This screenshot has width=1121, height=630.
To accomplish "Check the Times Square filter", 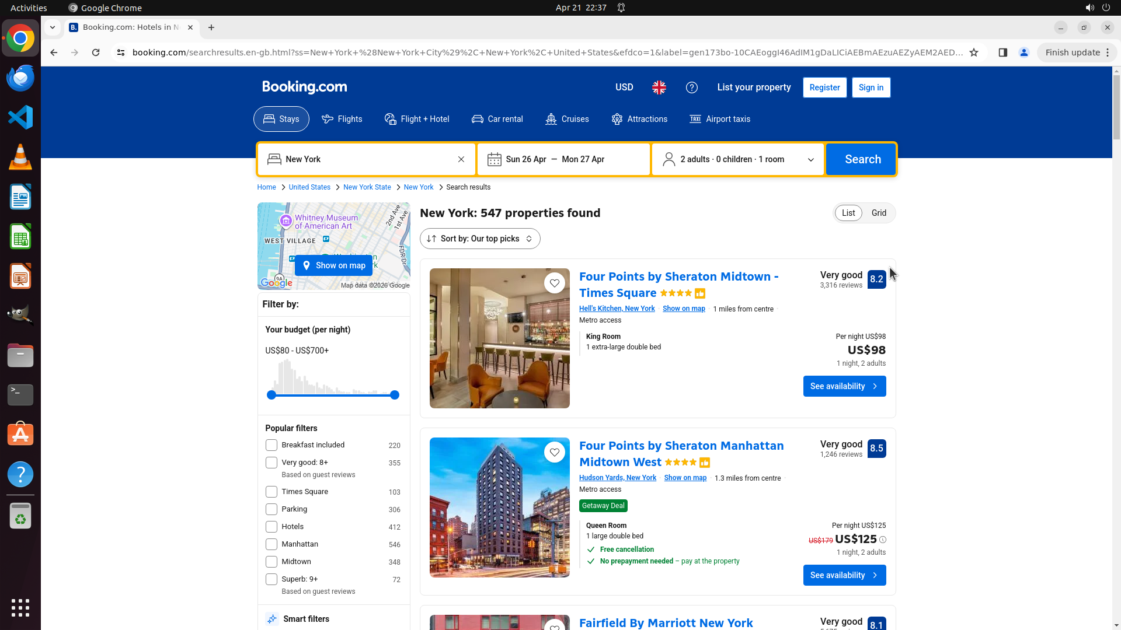I will point(271,492).
